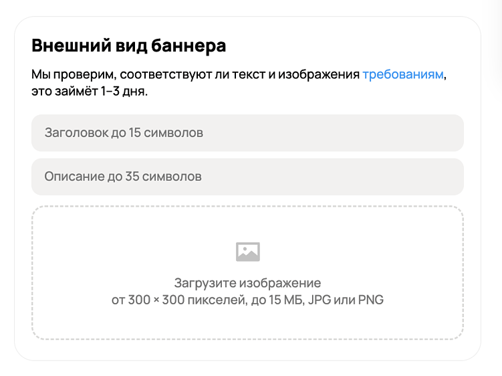502x376 pixels.
Task: Follow the blue requirements hyperlink in notice
Action: tap(403, 75)
